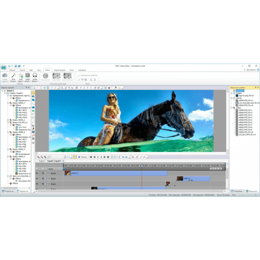Viewport: 260px width, 260px height.
Task: Select the pointer tool in vertical toolbar
Action: click(x=34, y=93)
